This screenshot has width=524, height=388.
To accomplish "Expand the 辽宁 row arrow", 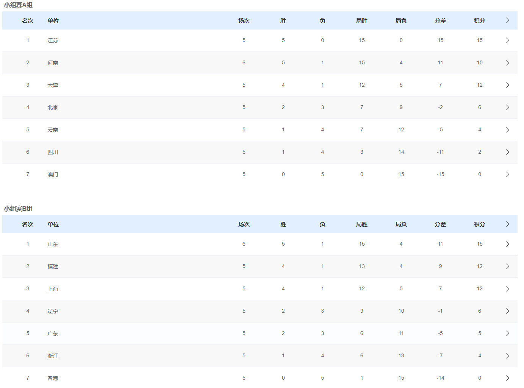I will pyautogui.click(x=507, y=311).
